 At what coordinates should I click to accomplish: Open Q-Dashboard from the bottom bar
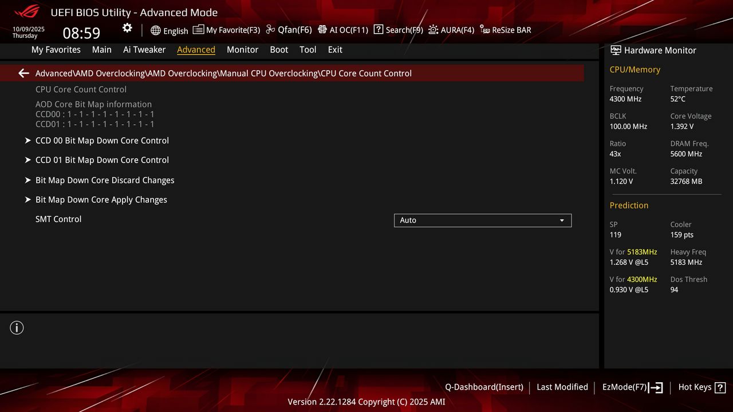click(x=484, y=387)
